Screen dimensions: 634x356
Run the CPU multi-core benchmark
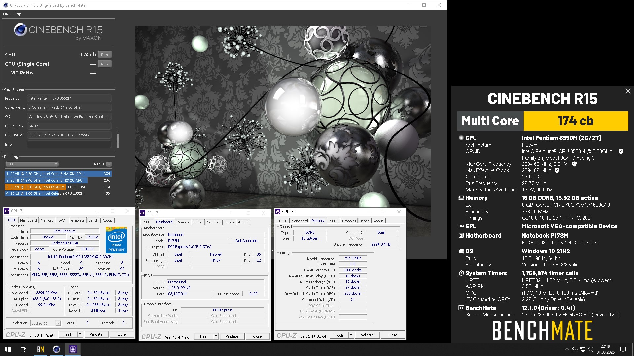[x=104, y=55]
